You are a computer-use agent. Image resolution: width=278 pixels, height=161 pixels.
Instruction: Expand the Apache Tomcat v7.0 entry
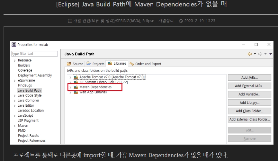point(70,77)
